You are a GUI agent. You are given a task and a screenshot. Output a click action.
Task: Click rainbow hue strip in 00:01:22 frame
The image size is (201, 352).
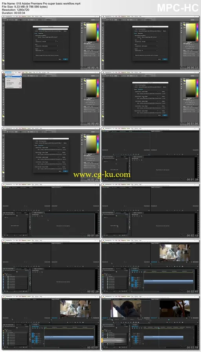point(98,144)
